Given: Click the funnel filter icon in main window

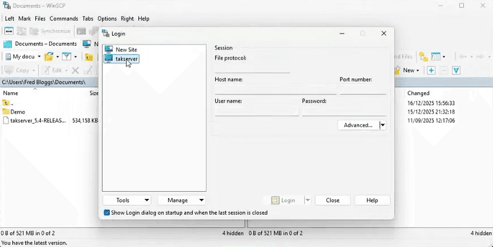Looking at the screenshot, I should pyautogui.click(x=66, y=57).
